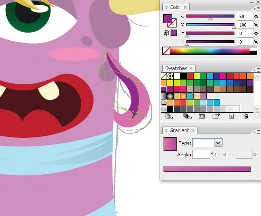Click the pink cheek ellipse on monster

click(x=75, y=54)
